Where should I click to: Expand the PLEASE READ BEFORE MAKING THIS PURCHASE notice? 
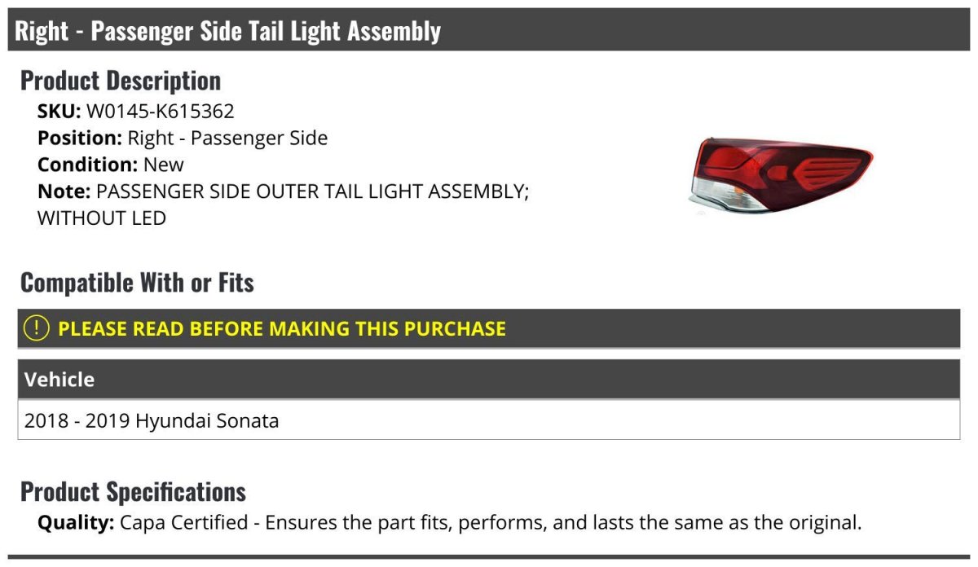[x=282, y=329]
